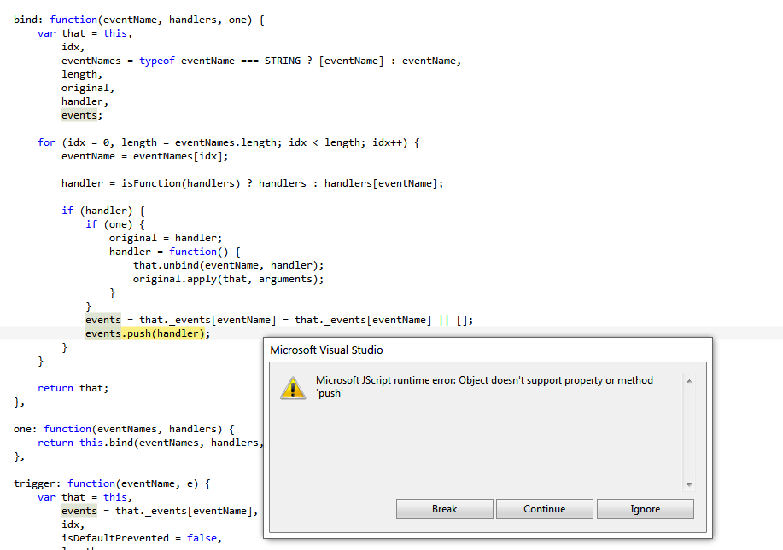Click the 'var that = this,' line in bind
This screenshot has width=783, height=550.
click(x=85, y=33)
